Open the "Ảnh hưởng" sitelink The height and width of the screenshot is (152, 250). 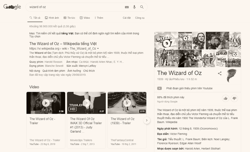tap(74, 71)
